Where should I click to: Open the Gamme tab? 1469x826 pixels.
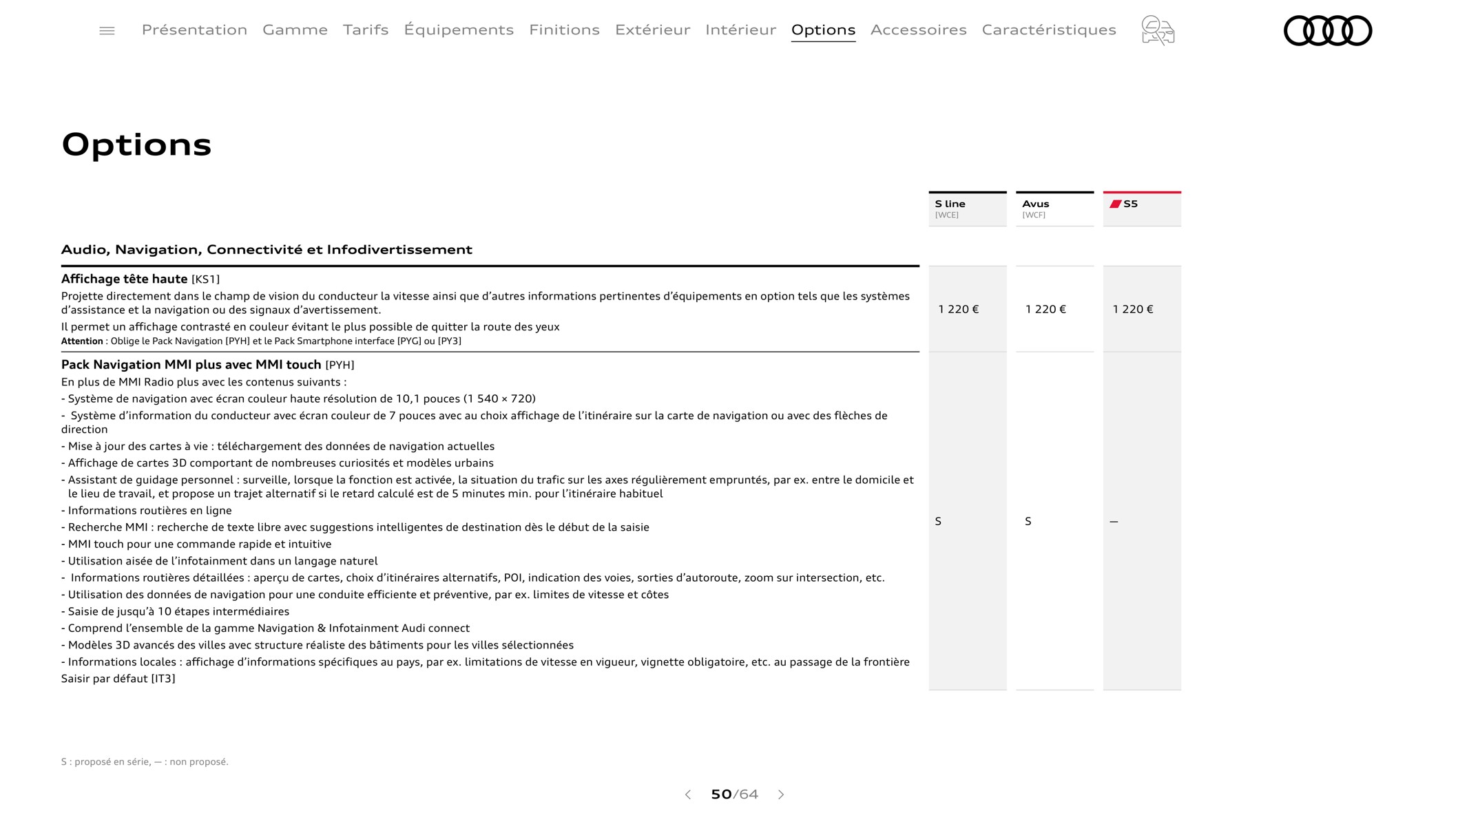(x=295, y=30)
